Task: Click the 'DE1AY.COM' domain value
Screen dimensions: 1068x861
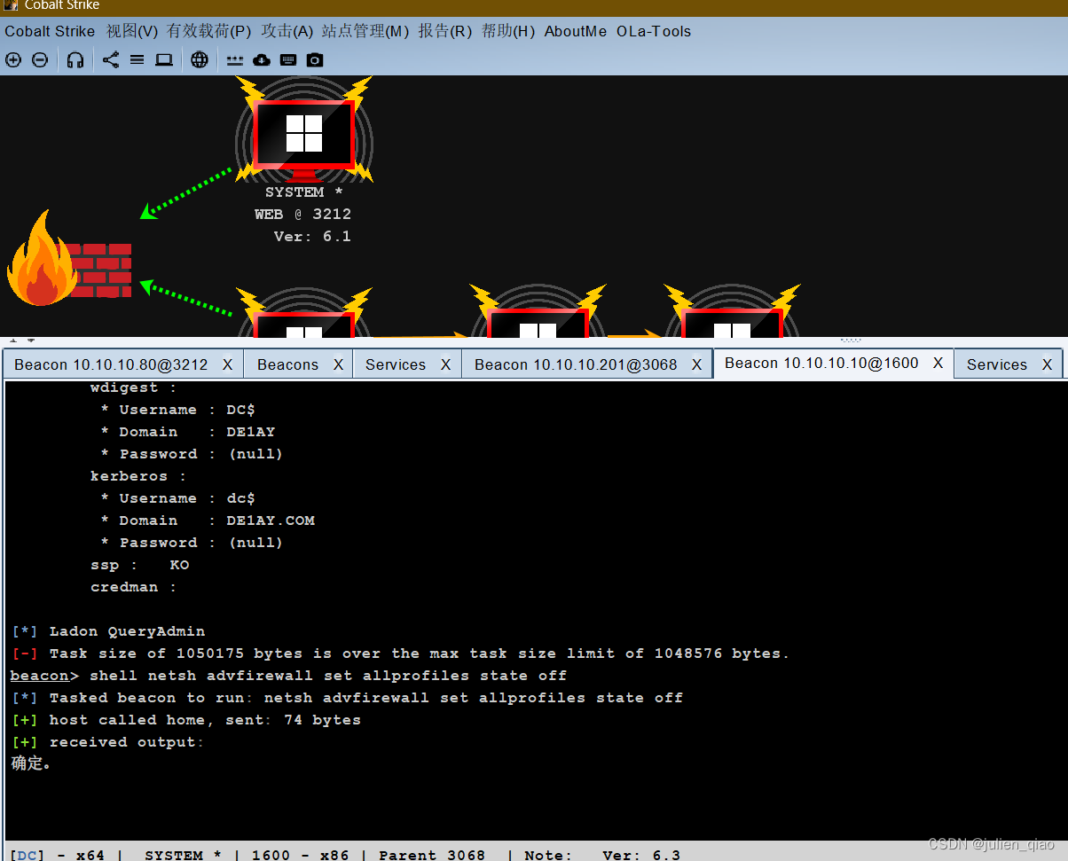Action: [x=271, y=521]
